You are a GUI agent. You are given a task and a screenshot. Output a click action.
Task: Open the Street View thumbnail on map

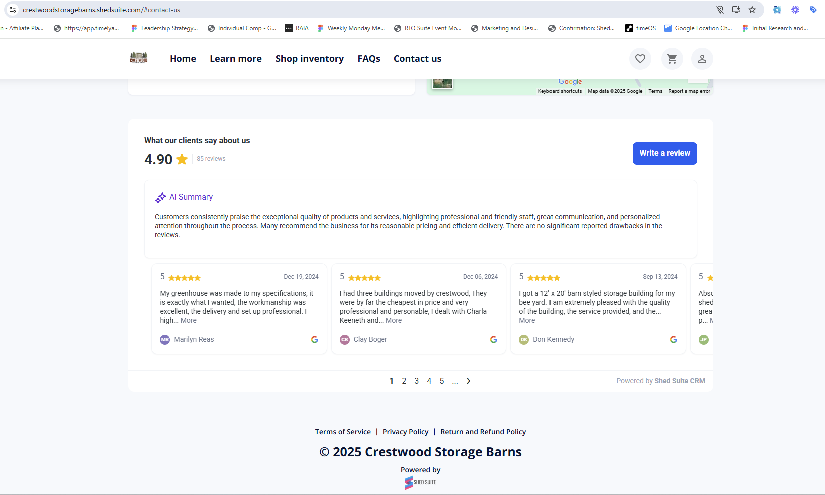pos(442,83)
